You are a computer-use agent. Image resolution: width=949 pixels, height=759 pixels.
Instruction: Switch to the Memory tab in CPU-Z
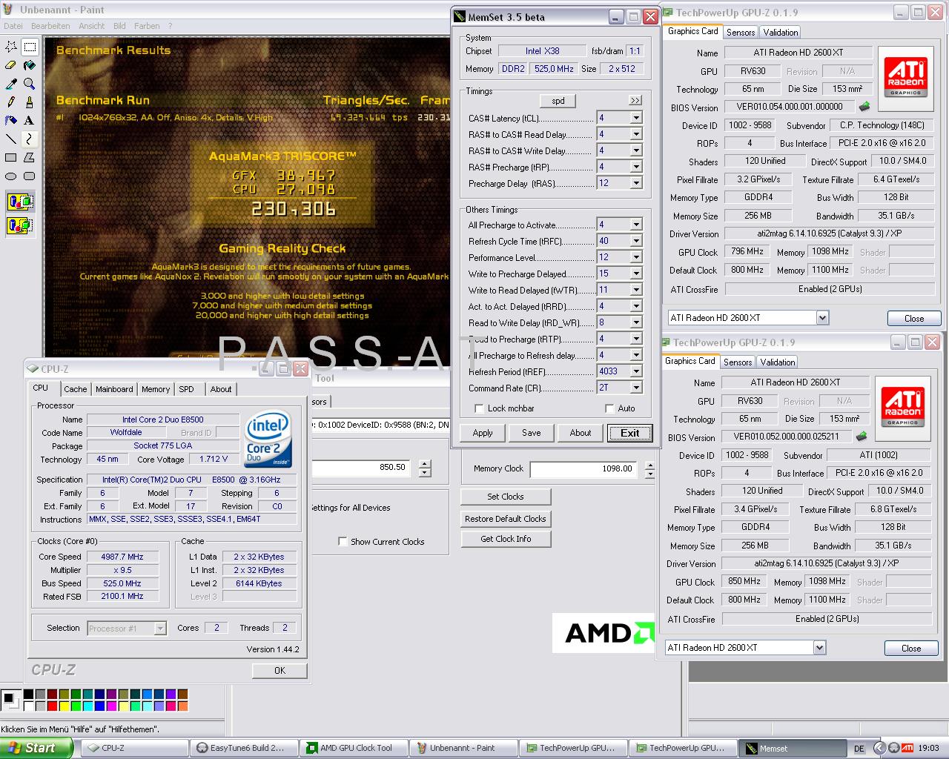156,389
